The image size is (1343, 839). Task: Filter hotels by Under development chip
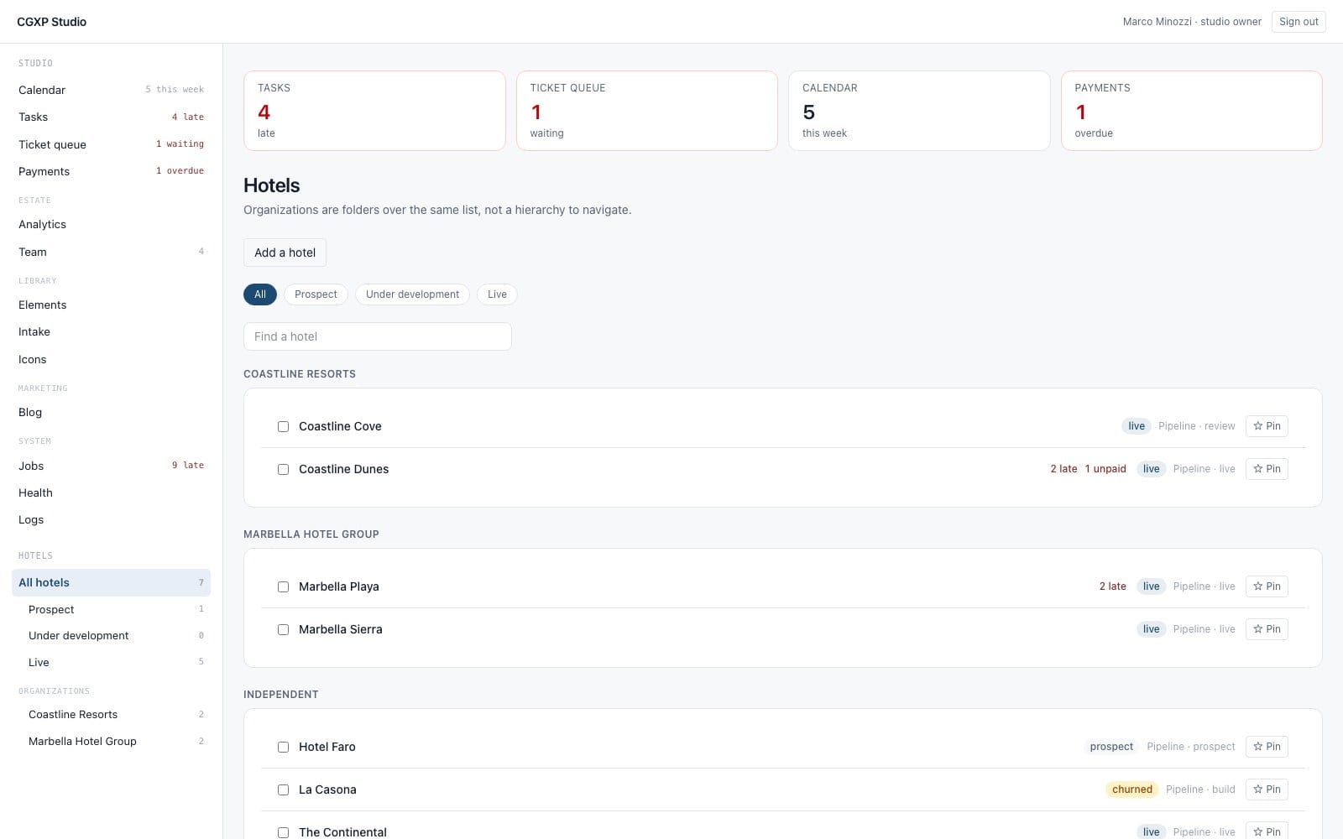click(x=412, y=294)
